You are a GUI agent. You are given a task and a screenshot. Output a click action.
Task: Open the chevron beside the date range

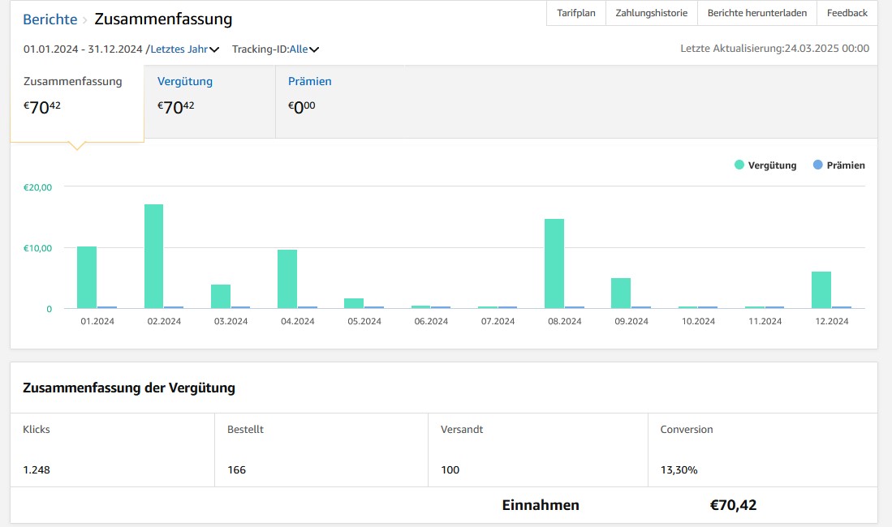213,49
